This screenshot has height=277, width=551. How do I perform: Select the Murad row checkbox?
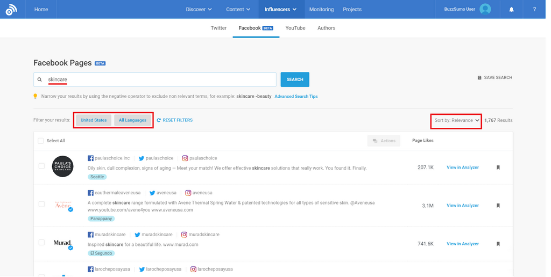(41, 243)
